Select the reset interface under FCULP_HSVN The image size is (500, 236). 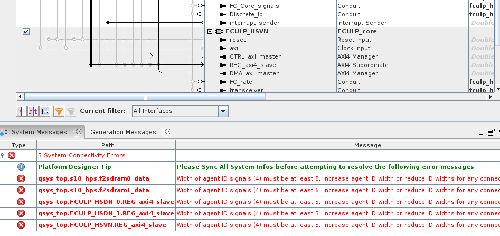coord(238,40)
